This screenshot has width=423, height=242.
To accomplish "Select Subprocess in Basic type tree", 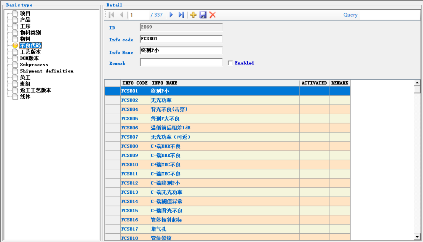I will pyautogui.click(x=34, y=65).
